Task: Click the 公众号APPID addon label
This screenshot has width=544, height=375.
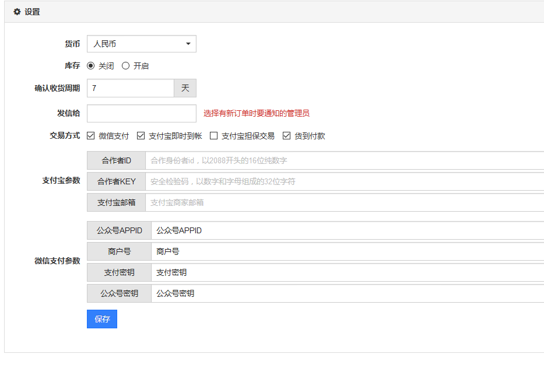Action: 120,231
